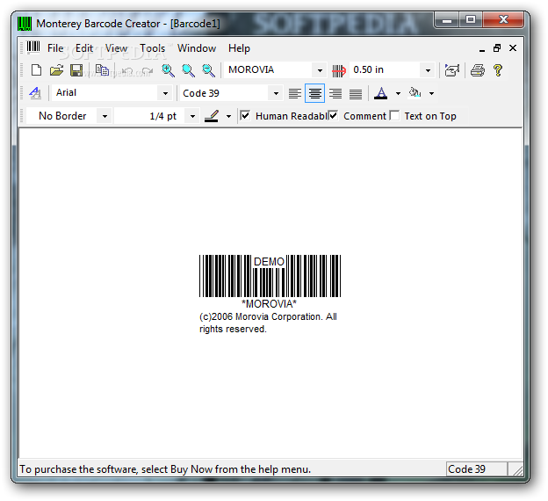
Task: Toggle Human Readable checkbox
Action: point(245,115)
